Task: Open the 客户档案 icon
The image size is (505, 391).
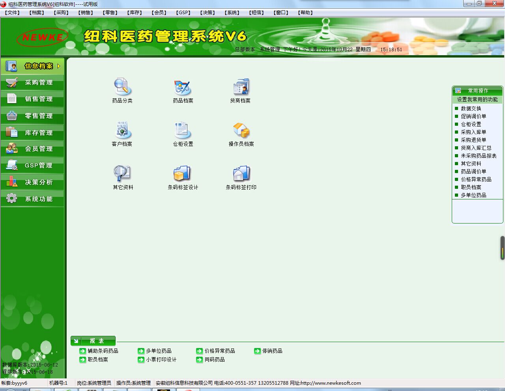Action: (122, 130)
